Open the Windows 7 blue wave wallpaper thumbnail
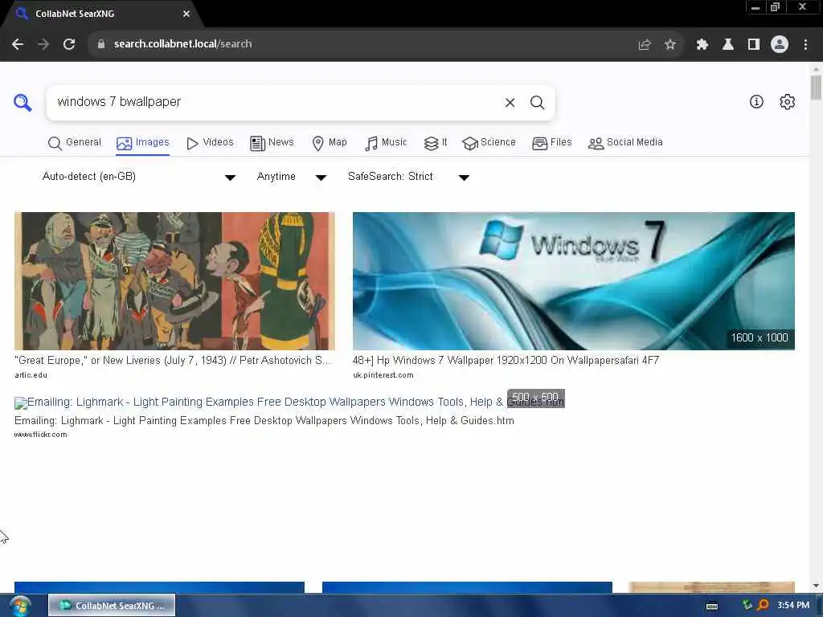Viewport: 823px width, 617px height. click(574, 280)
